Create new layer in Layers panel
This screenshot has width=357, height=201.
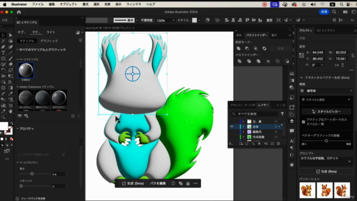pyautogui.click(x=272, y=143)
